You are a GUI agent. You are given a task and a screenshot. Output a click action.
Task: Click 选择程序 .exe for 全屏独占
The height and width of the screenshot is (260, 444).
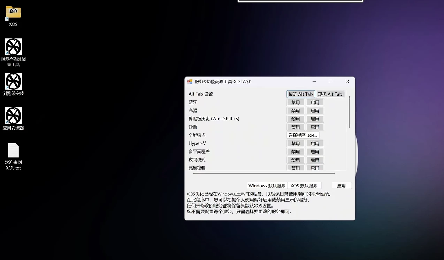(303, 135)
